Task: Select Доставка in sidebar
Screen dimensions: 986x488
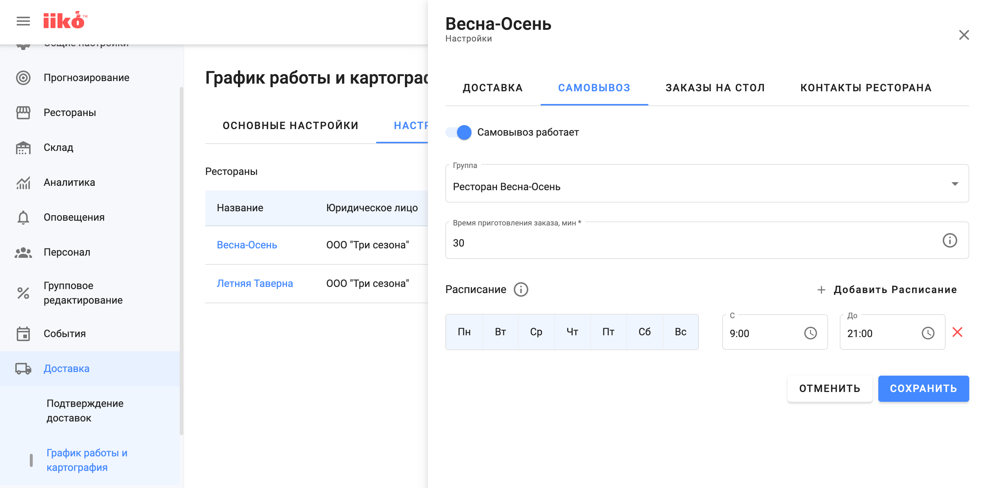Action: [90, 369]
